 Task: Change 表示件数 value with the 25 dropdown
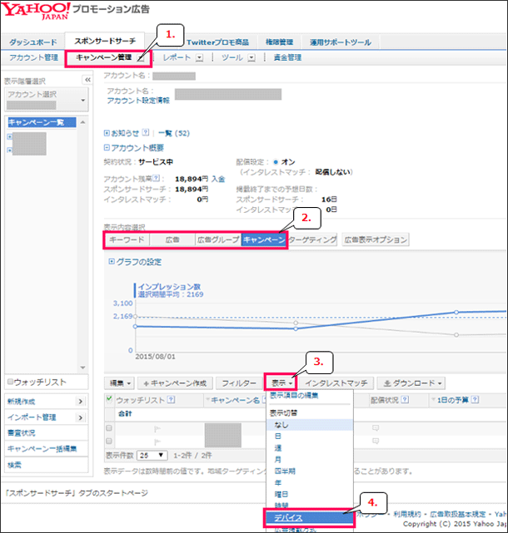point(152,455)
